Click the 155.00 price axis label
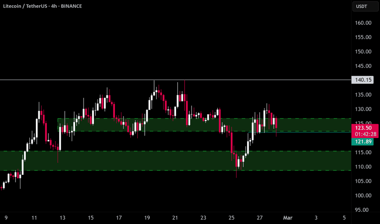The image size is (380, 224). (363, 37)
